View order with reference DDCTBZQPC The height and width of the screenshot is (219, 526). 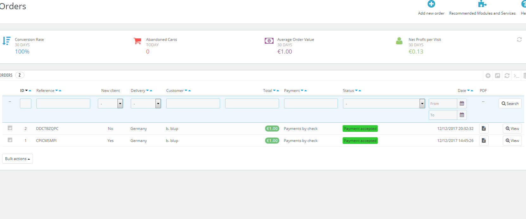point(512,129)
